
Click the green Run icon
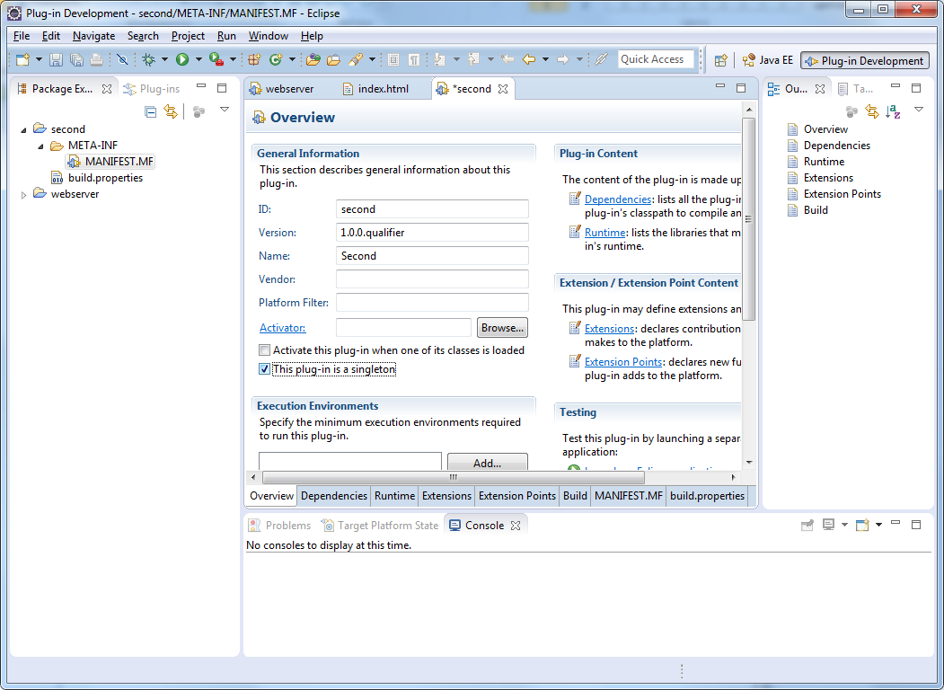click(x=182, y=59)
